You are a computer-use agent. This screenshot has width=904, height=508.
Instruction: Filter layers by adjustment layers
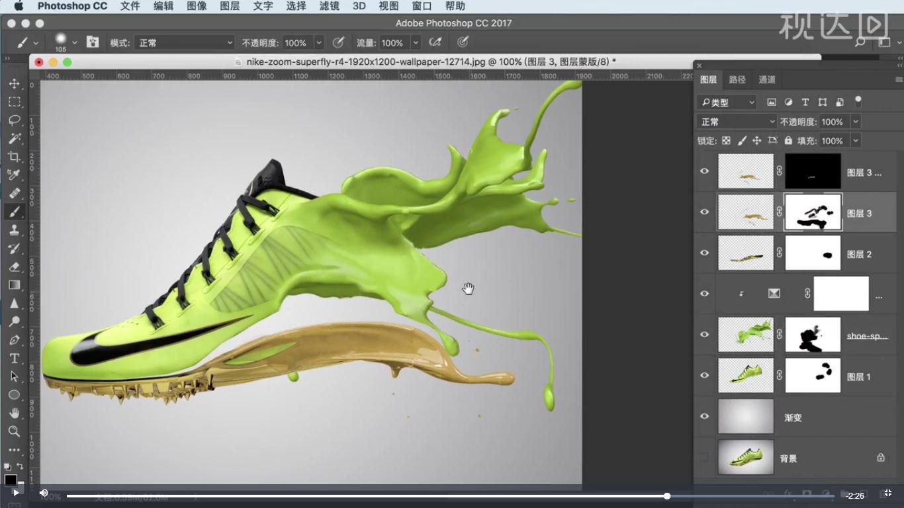click(788, 103)
